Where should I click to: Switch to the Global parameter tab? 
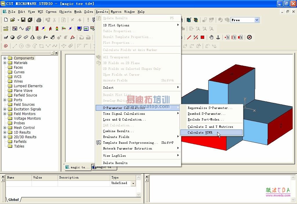click(x=13, y=200)
